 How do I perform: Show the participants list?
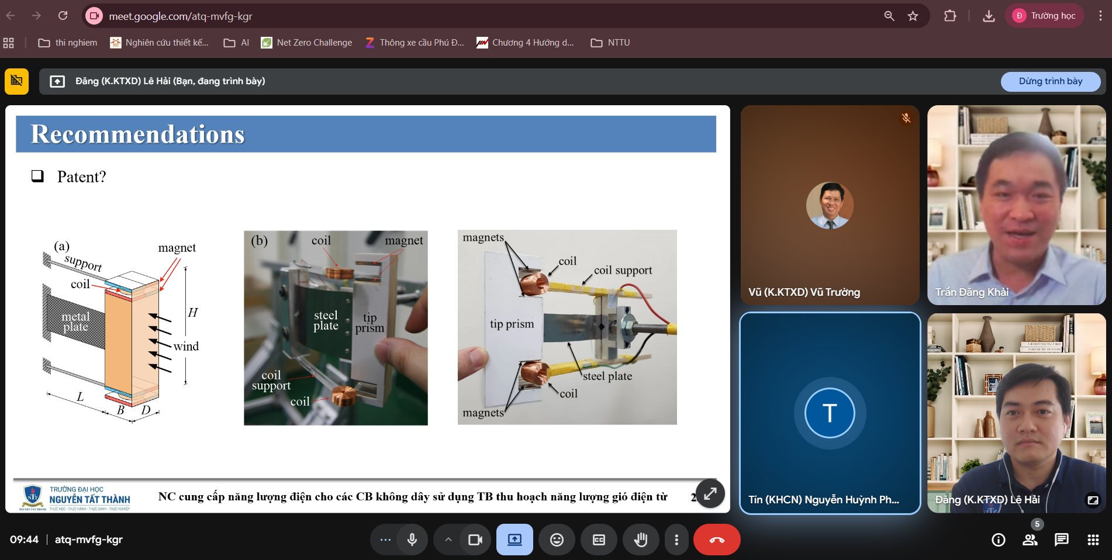click(1030, 540)
